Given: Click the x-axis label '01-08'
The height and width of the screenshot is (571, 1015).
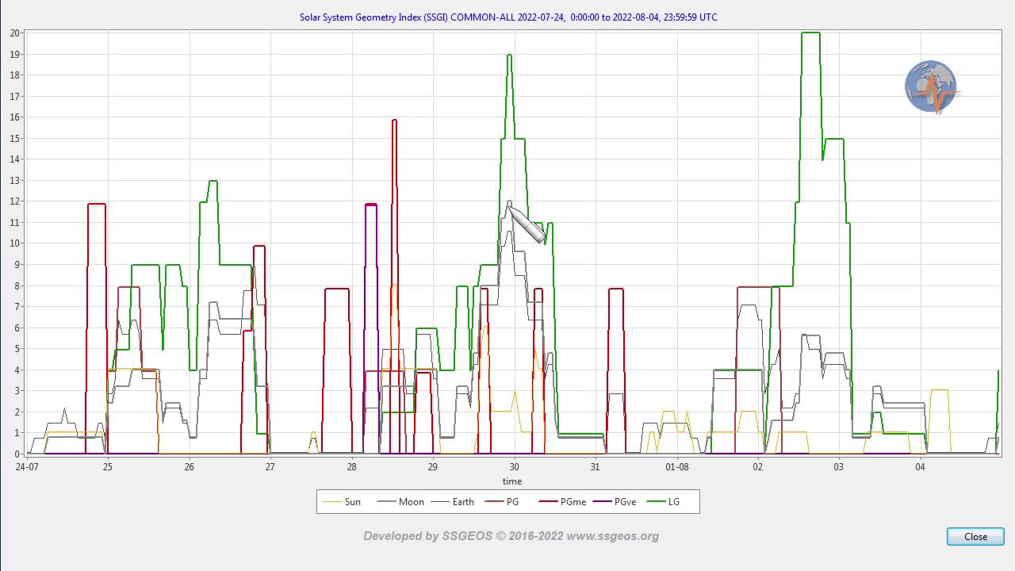Looking at the screenshot, I should pyautogui.click(x=677, y=466).
